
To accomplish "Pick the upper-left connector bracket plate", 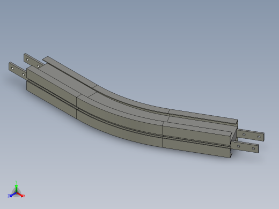I will [x=33, y=61].
